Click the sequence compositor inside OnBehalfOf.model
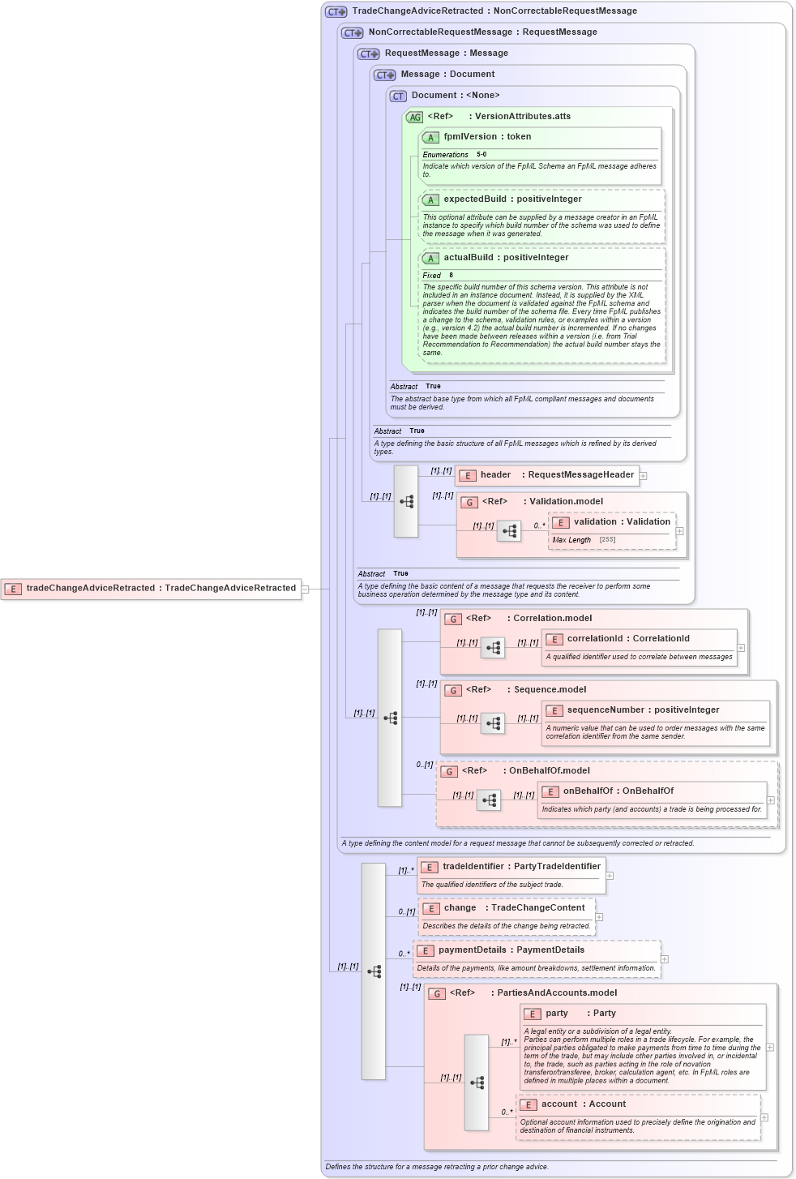The image size is (796, 1179). coord(489,801)
